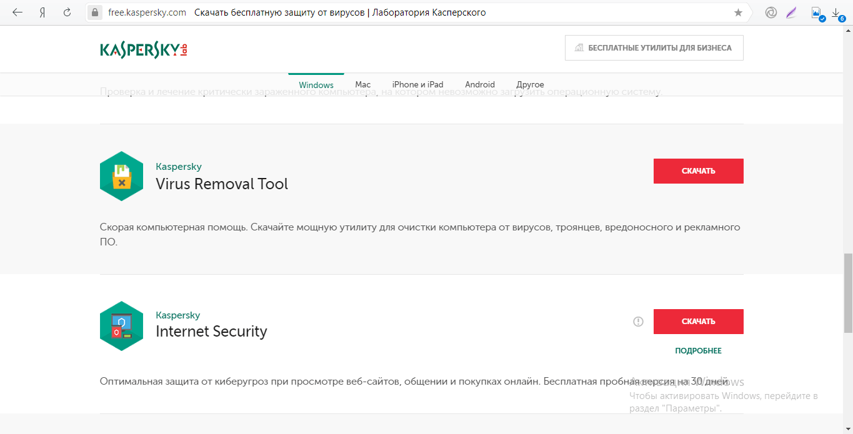The image size is (853, 434).
Task: Open the iPhone и iPad tab
Action: (x=417, y=84)
